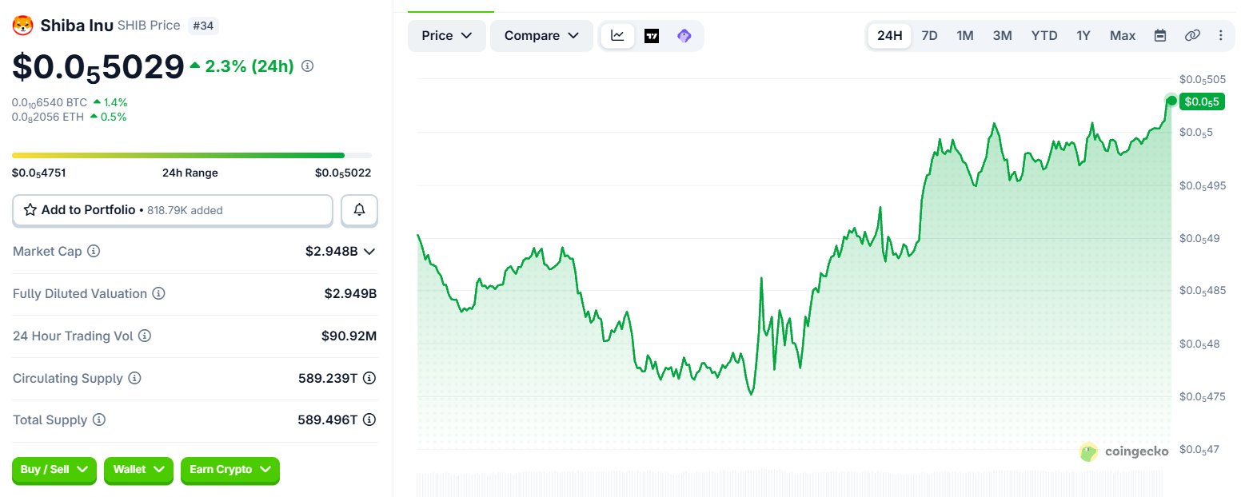Viewport: 1245px width, 497px height.
Task: Open info icon beside 24h percentage change
Action: pos(307,66)
